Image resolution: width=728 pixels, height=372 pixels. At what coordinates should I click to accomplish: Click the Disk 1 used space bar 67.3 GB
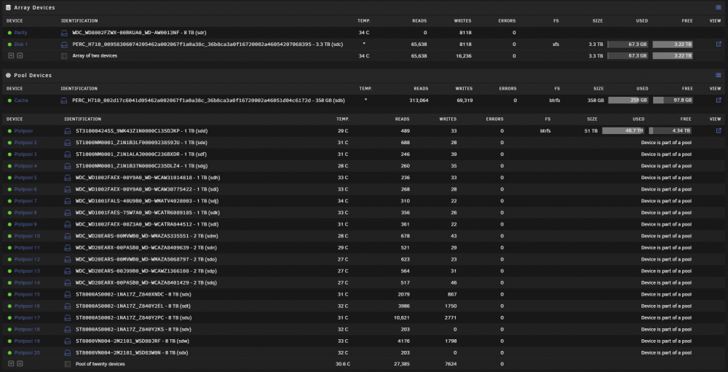point(628,44)
